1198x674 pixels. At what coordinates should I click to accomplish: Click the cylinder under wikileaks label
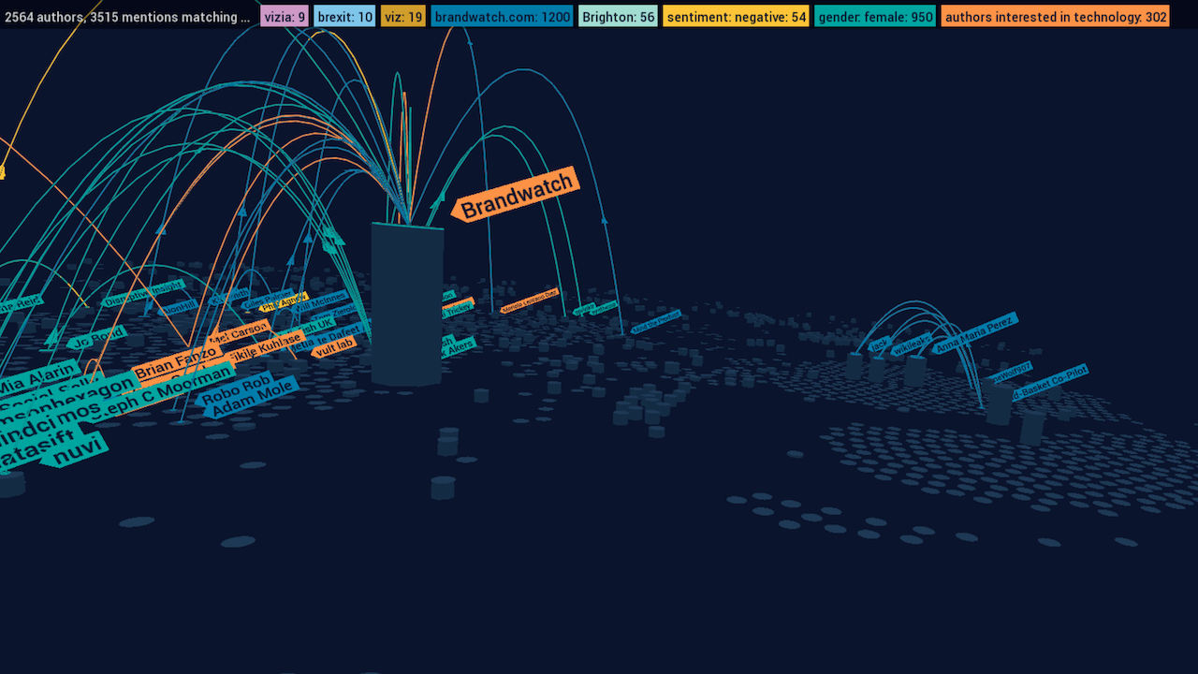pos(915,371)
